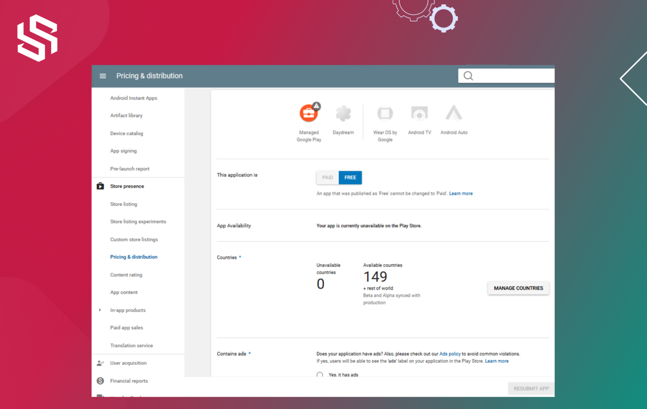Open Content rating page

pyautogui.click(x=126, y=275)
